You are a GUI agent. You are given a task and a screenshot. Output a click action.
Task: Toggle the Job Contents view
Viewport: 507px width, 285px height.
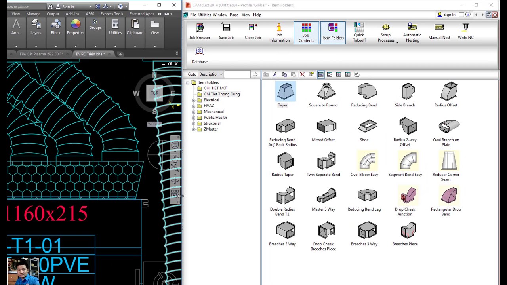click(306, 32)
